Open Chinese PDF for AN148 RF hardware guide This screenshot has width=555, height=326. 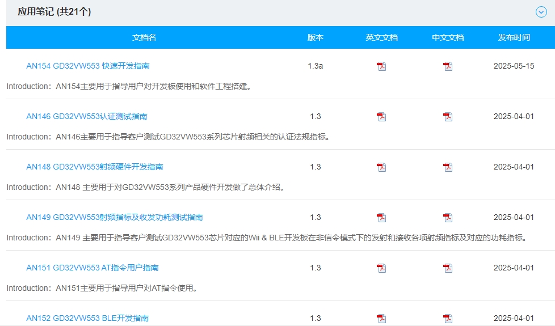coord(448,167)
